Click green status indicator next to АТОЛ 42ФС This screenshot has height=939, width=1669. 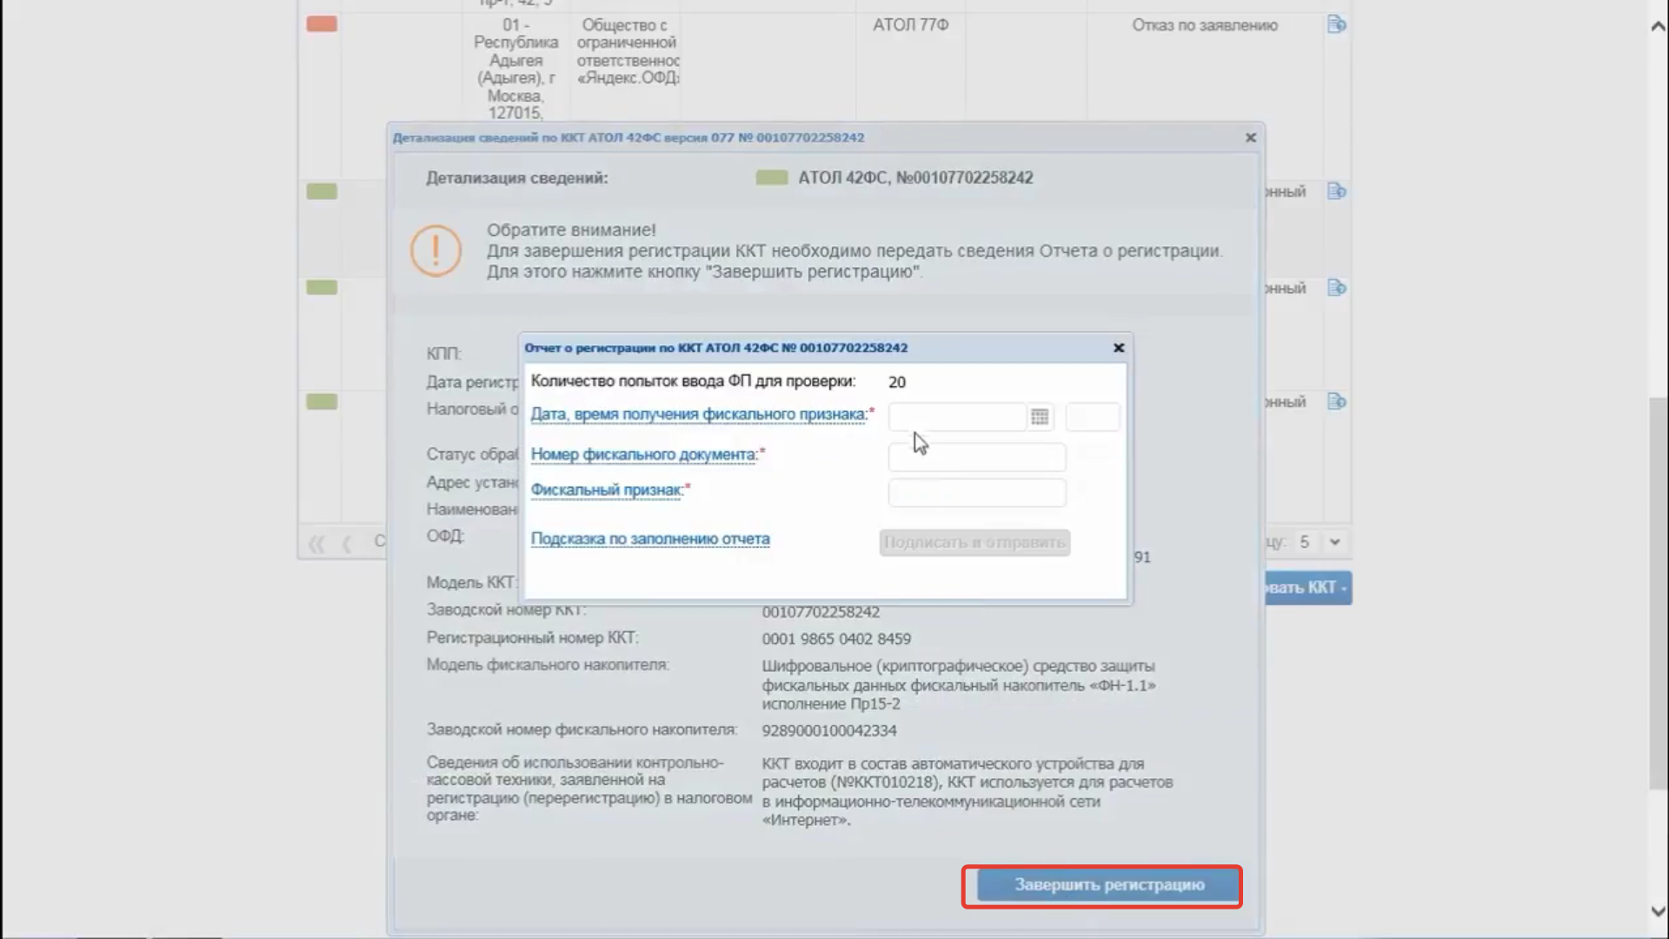771,177
